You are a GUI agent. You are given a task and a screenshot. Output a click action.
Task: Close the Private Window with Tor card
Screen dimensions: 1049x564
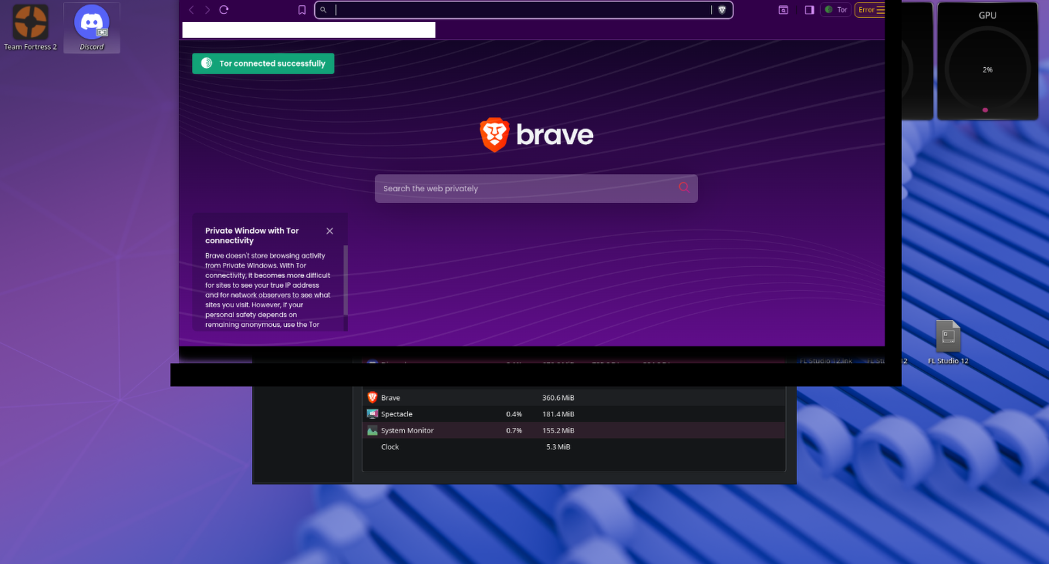(329, 231)
